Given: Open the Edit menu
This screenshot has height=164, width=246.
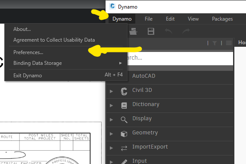Looking at the screenshot, I should [170, 19].
